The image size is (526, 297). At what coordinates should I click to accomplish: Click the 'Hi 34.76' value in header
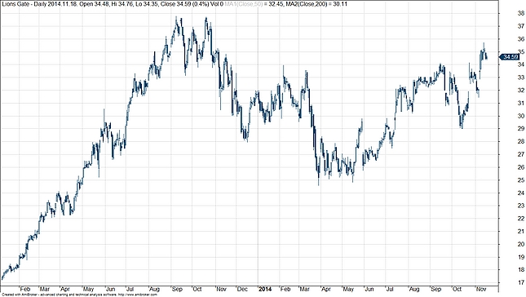pyautogui.click(x=123, y=4)
